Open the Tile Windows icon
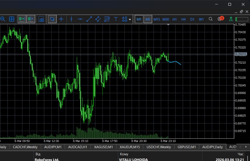Image resolution: width=250 pixels, height=161 pixels. point(11,19)
